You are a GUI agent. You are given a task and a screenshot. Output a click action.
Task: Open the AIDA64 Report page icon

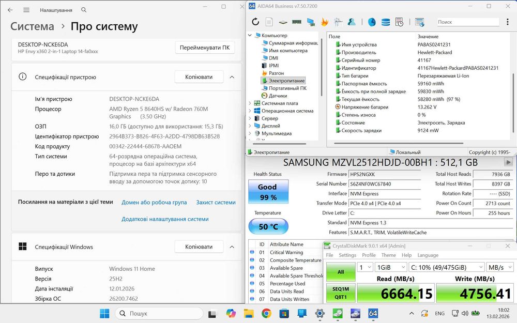point(269,22)
